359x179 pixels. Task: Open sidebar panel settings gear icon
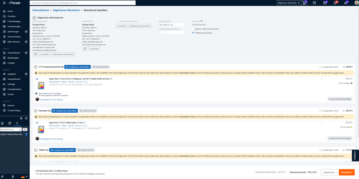coord(21,118)
